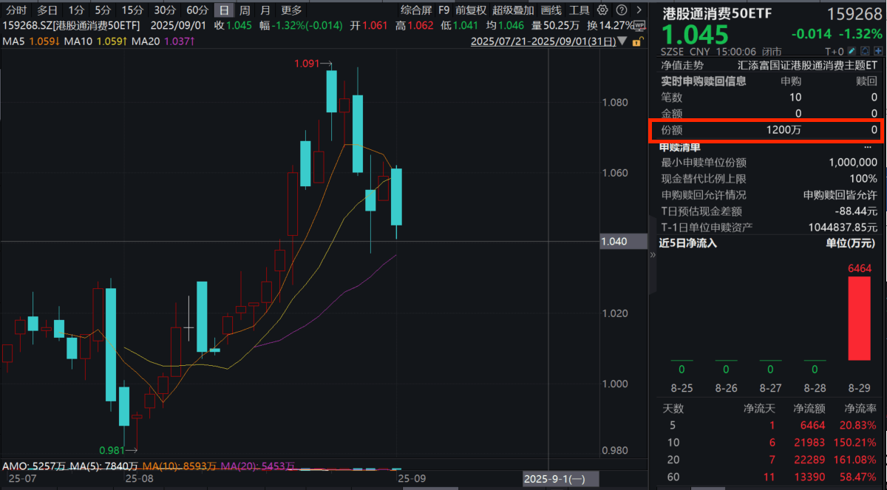Click the help question mark icon
The height and width of the screenshot is (490, 887).
620,10
